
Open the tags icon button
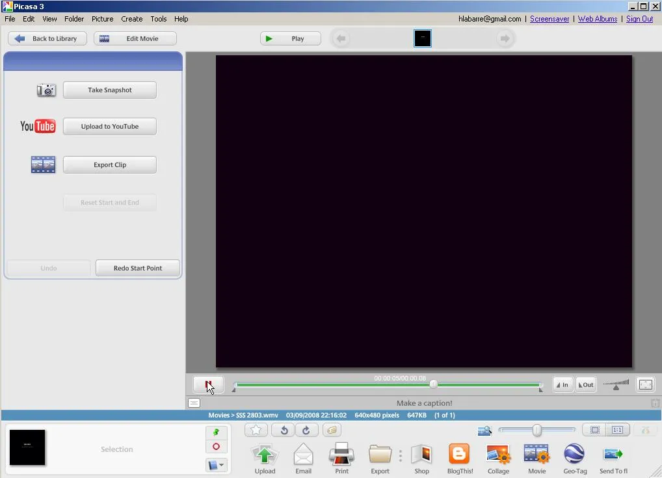332,431
